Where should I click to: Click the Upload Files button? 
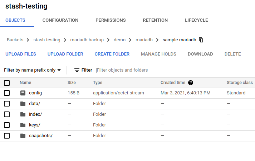click(x=21, y=54)
